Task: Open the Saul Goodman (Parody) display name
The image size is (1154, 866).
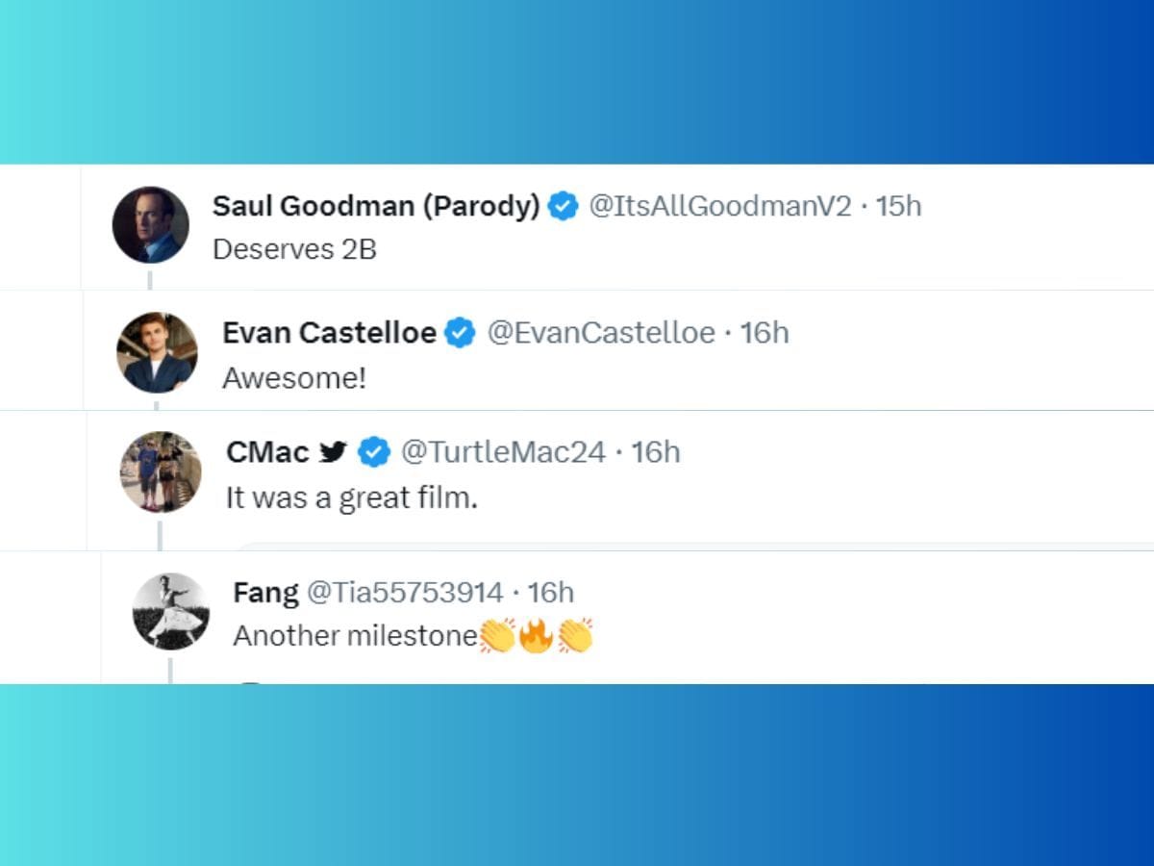Action: coord(375,206)
